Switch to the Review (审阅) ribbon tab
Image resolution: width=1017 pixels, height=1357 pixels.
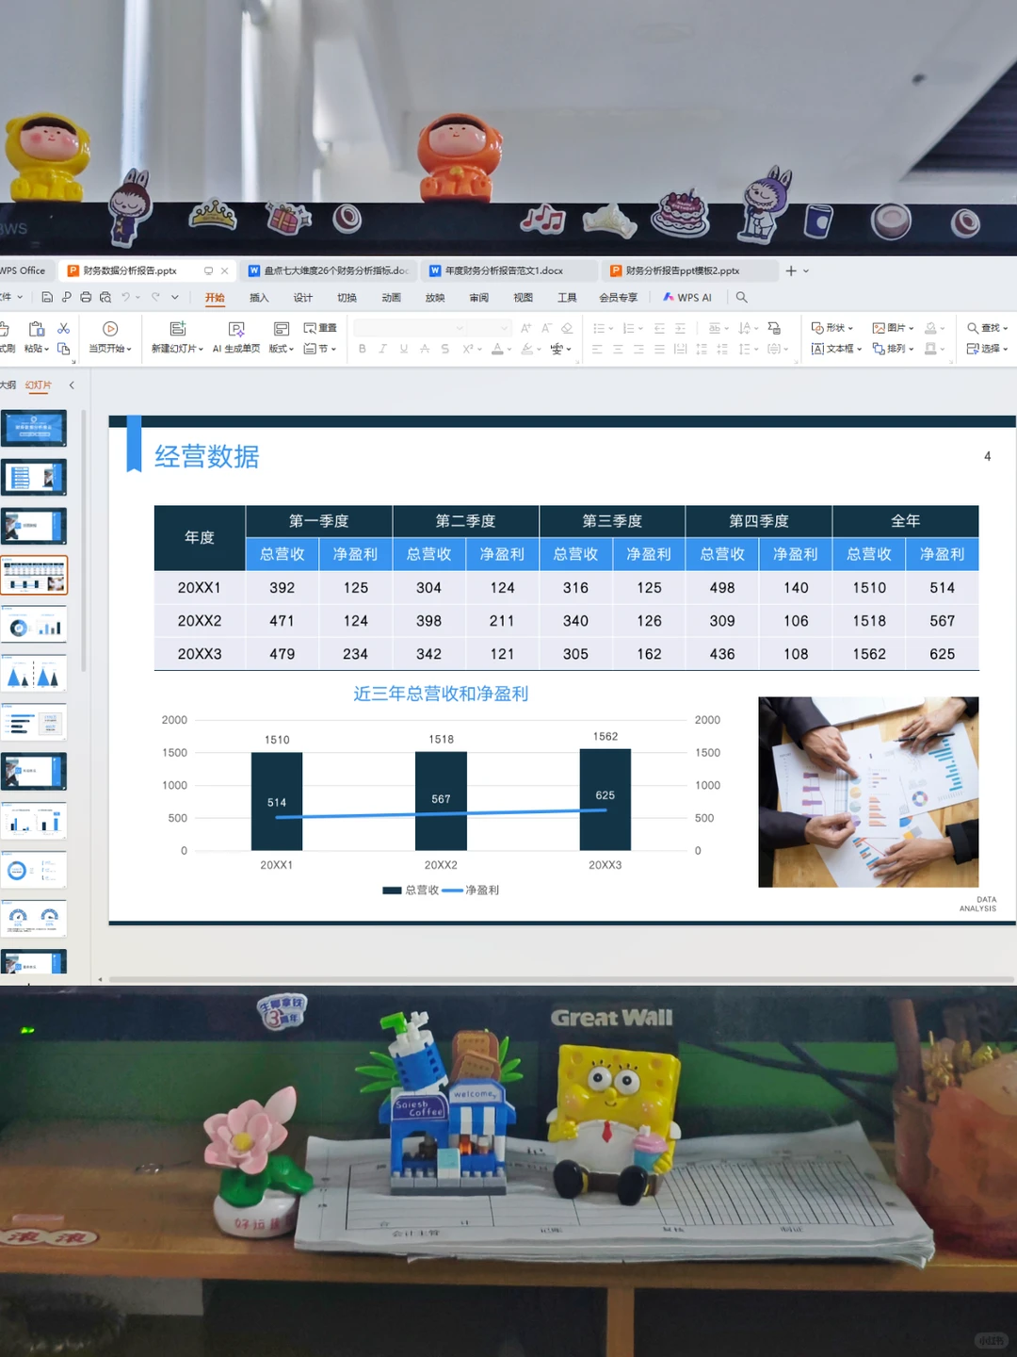point(479,298)
